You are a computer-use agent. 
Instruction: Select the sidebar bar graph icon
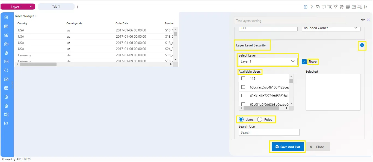(6, 123)
